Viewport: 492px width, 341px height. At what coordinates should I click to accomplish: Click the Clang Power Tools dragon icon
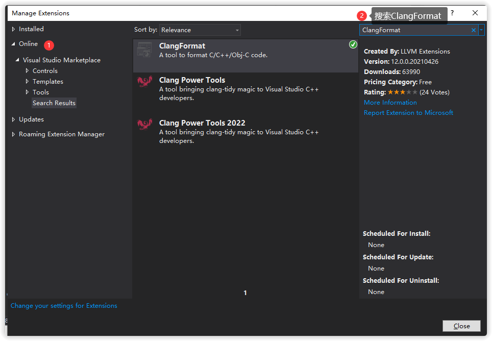tap(144, 82)
